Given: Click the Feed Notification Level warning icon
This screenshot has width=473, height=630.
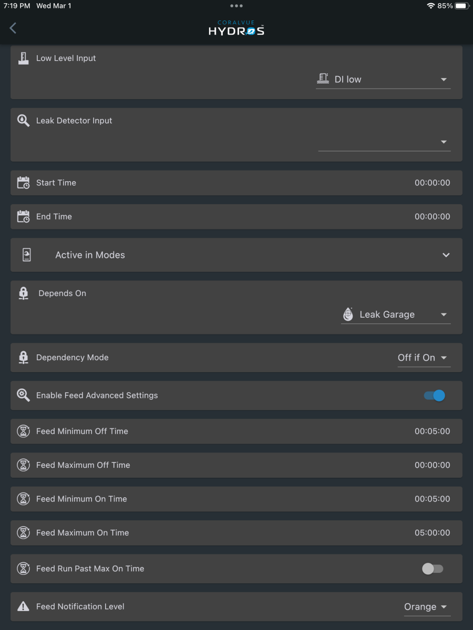Looking at the screenshot, I should pyautogui.click(x=23, y=606).
